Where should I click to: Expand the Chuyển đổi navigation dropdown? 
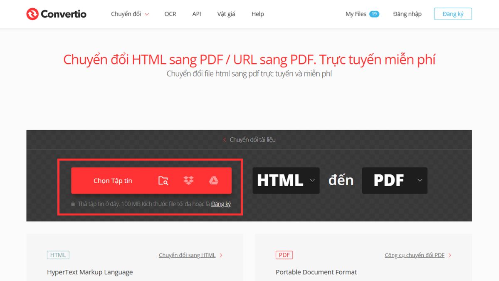coord(129,14)
